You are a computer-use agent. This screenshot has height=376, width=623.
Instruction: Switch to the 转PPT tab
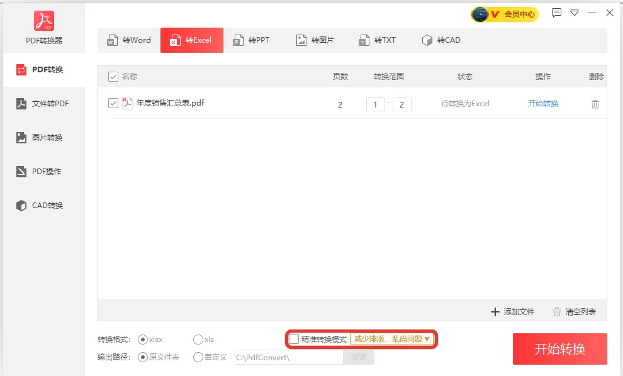pyautogui.click(x=252, y=40)
